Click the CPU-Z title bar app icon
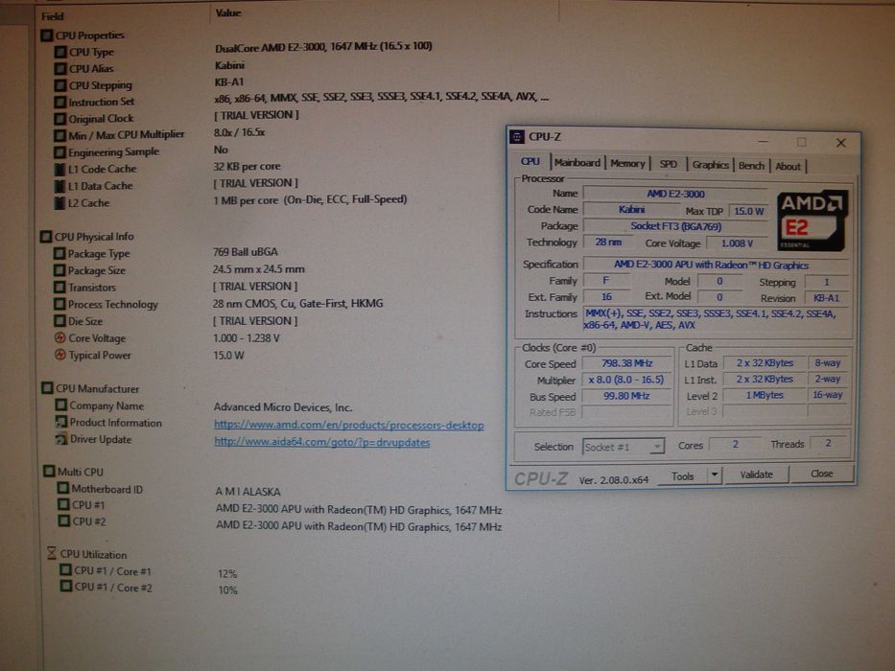The image size is (895, 671). pos(516,137)
